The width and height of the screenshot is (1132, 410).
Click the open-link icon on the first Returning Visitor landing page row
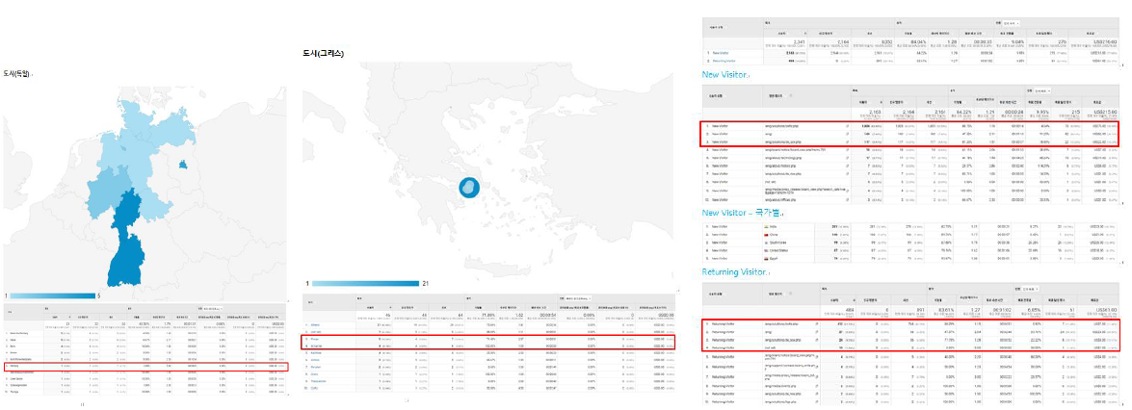coord(817,324)
